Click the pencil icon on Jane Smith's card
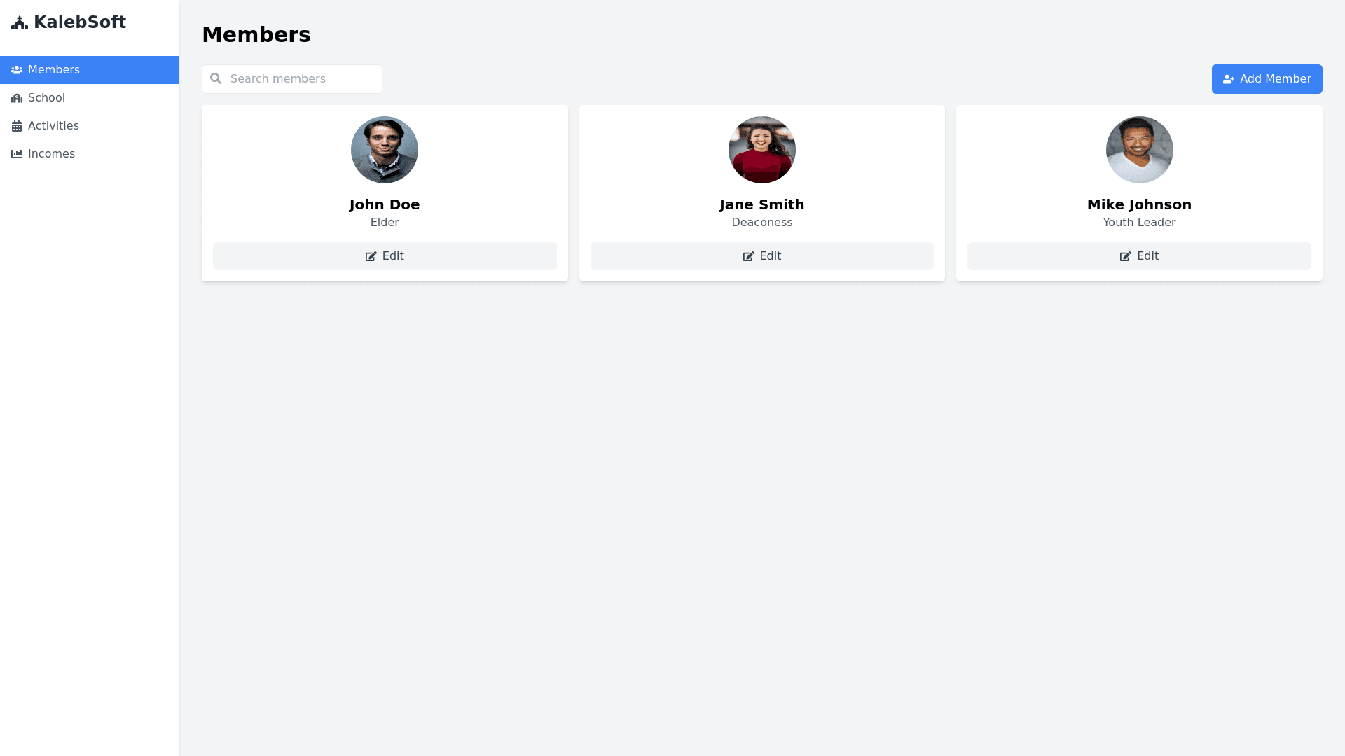The image size is (1345, 756). pyautogui.click(x=748, y=257)
